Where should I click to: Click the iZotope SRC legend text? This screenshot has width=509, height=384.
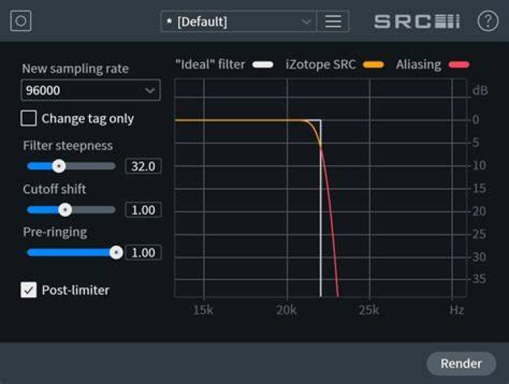coord(321,64)
